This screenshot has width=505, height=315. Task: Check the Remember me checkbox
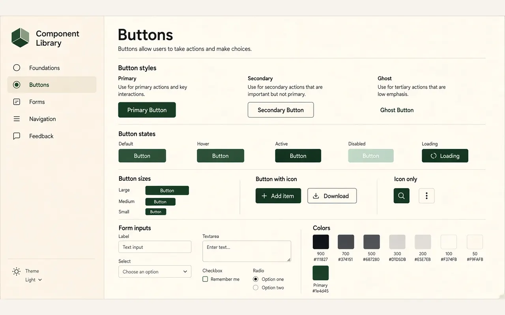tap(205, 279)
